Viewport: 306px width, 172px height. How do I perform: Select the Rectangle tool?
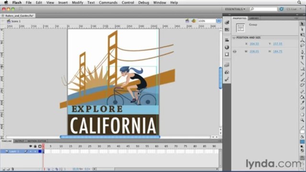click(x=302, y=69)
